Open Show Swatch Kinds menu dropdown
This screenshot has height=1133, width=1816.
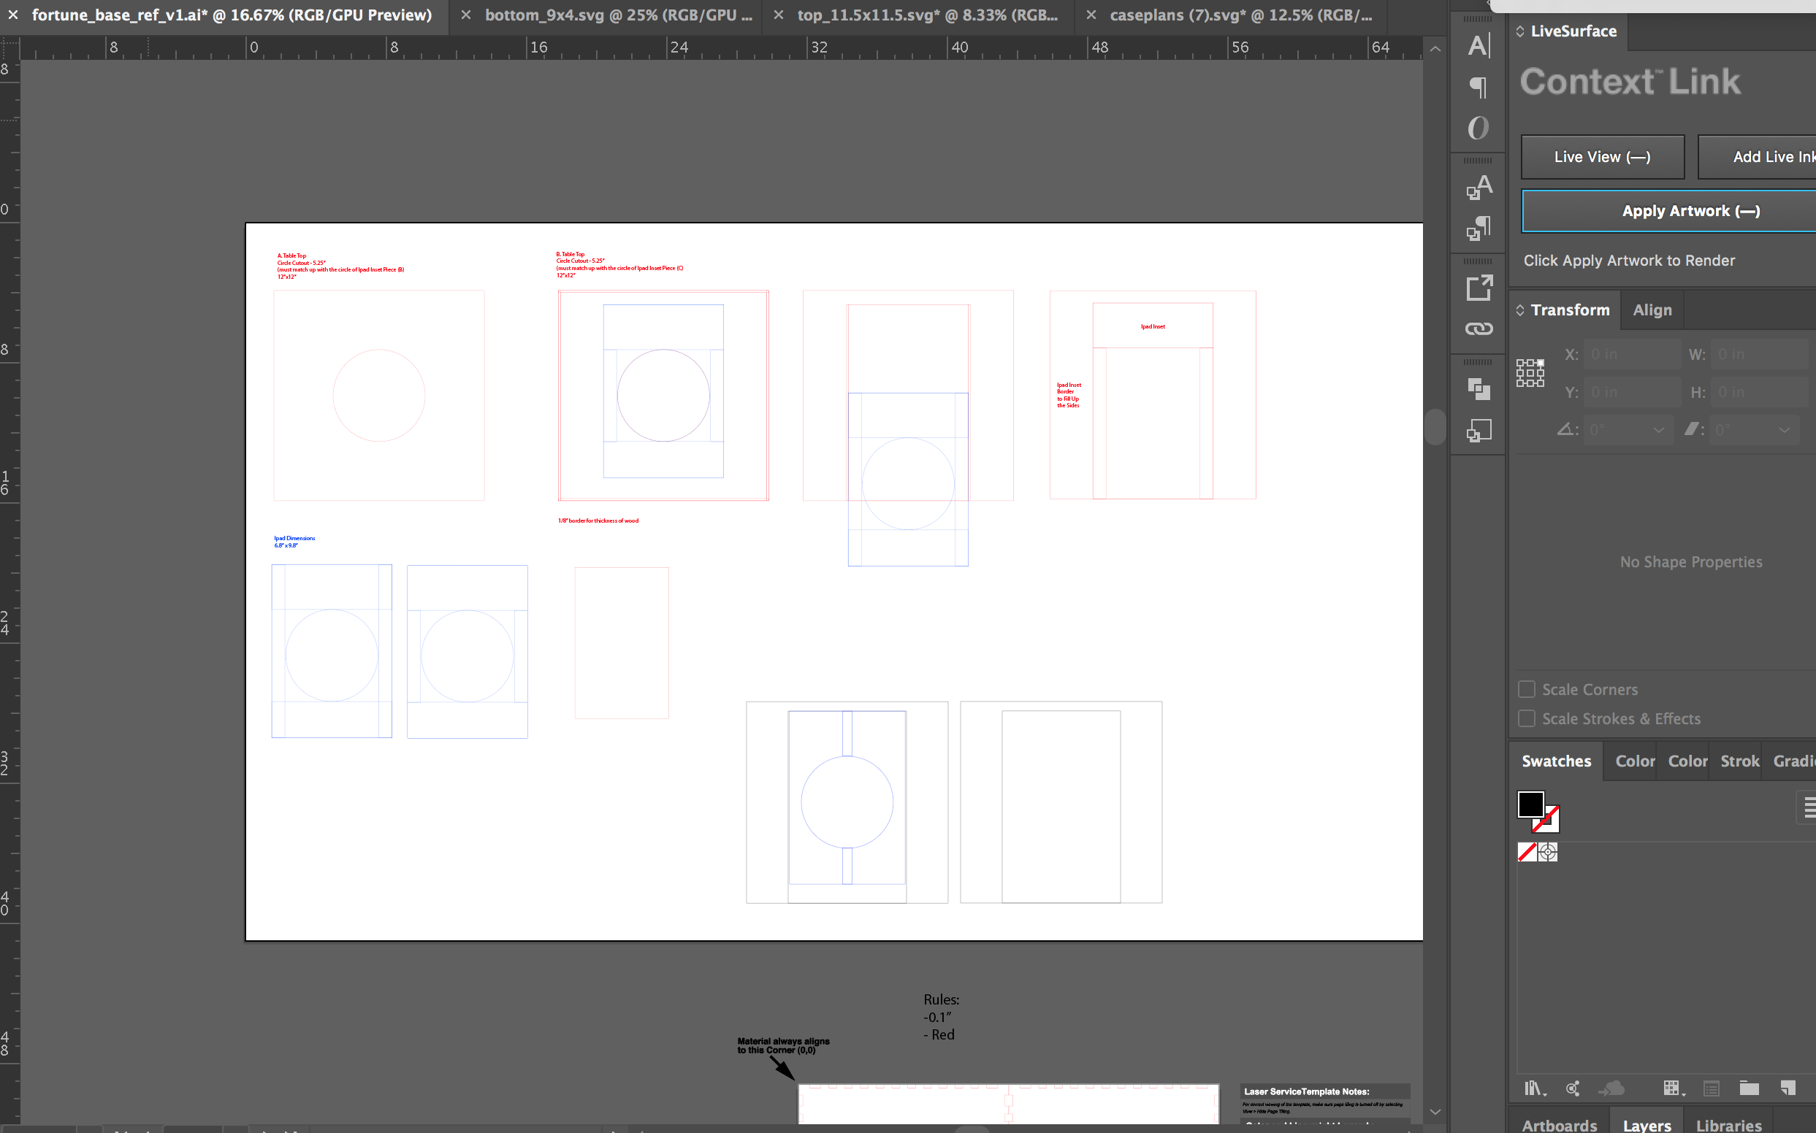[x=1672, y=1088]
